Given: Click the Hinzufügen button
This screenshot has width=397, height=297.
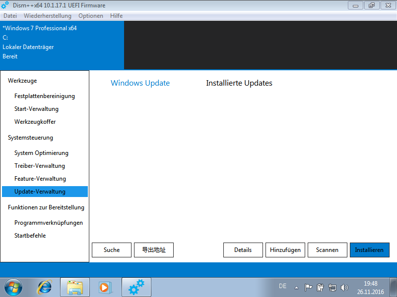Looking at the screenshot, I should click(x=285, y=250).
